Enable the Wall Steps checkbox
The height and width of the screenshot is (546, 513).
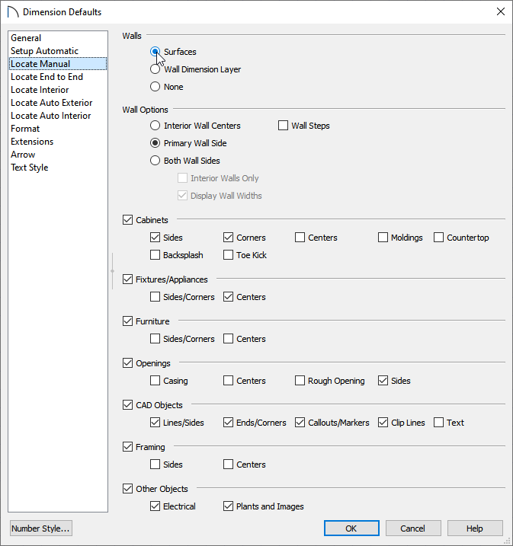(283, 126)
